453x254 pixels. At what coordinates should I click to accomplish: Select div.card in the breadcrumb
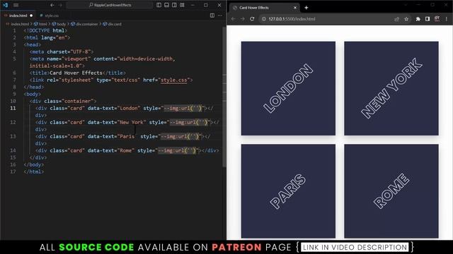coord(113,24)
